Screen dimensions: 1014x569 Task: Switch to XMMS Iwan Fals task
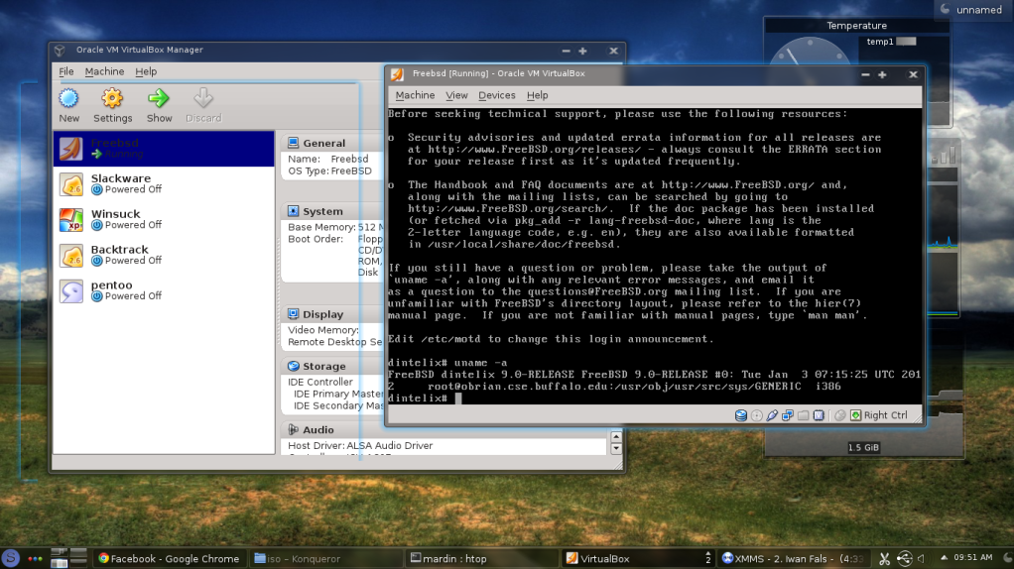pos(794,559)
